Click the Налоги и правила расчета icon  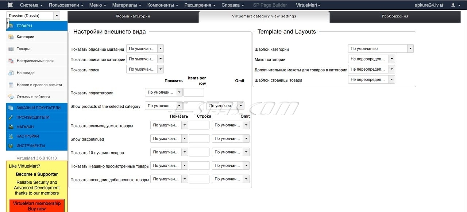click(x=11, y=85)
